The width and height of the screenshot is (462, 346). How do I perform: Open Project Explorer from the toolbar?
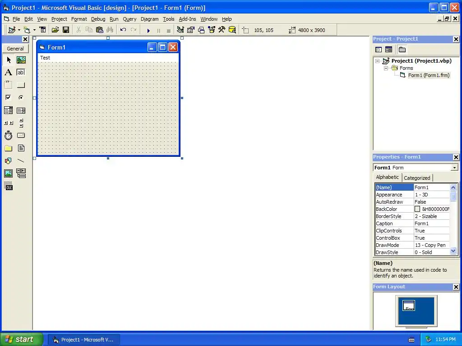tap(180, 30)
